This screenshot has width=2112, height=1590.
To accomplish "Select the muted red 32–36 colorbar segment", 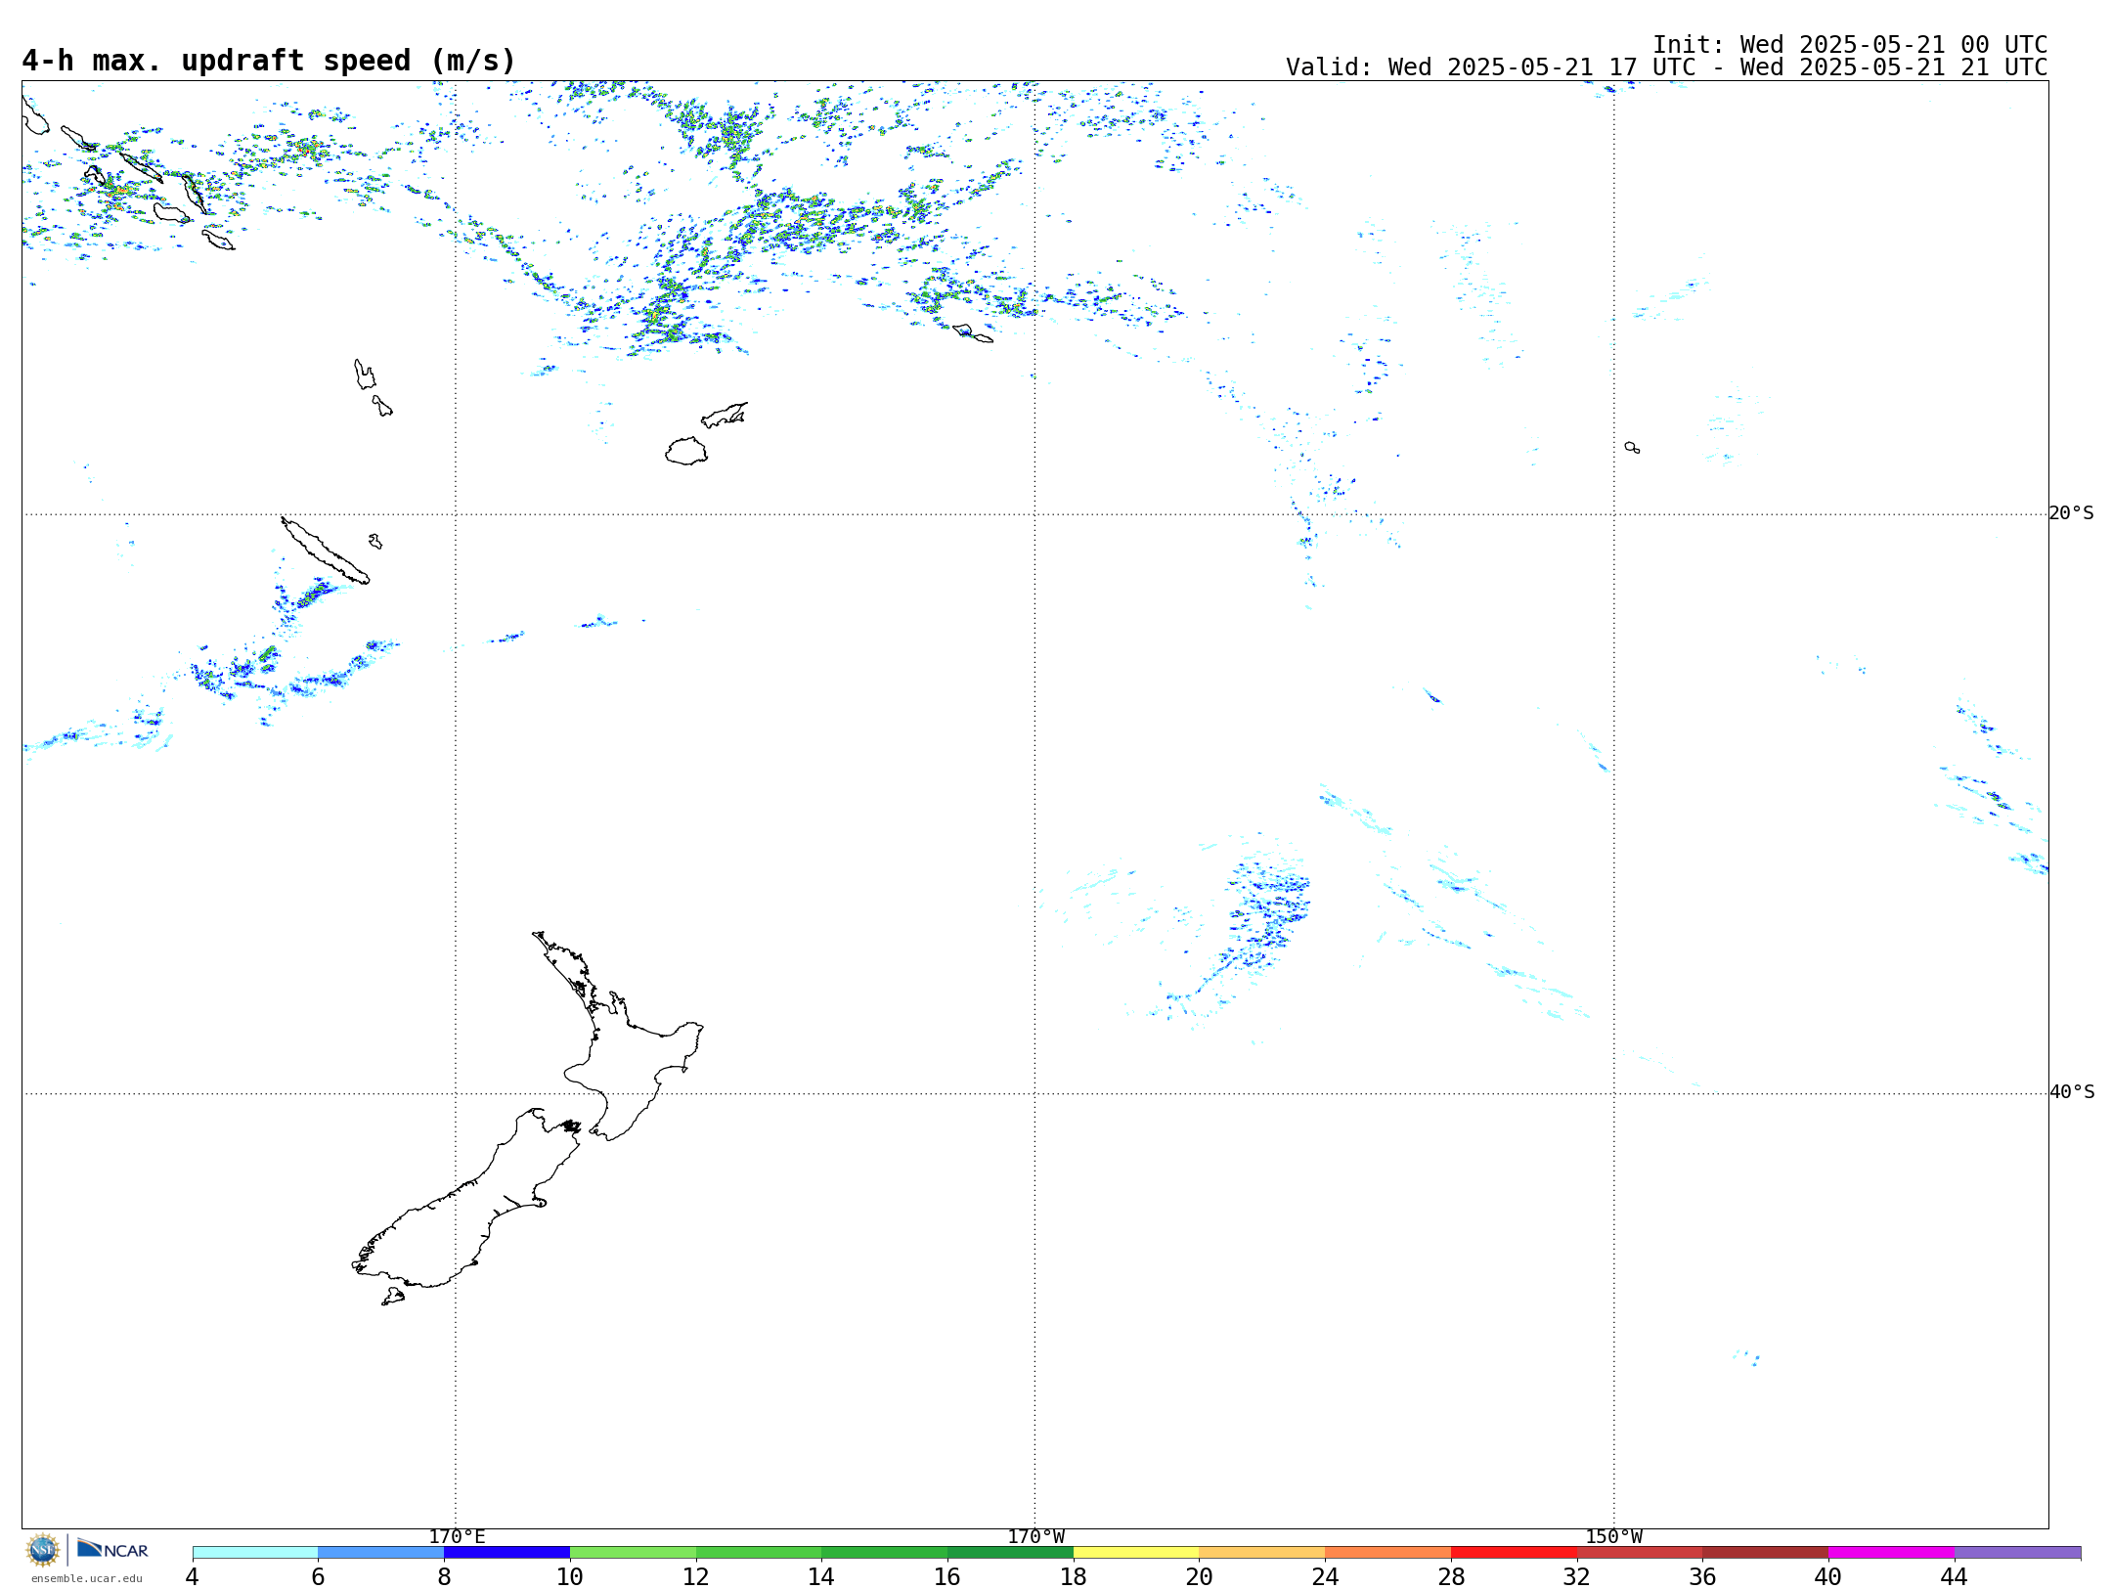I will 1640,1552.
